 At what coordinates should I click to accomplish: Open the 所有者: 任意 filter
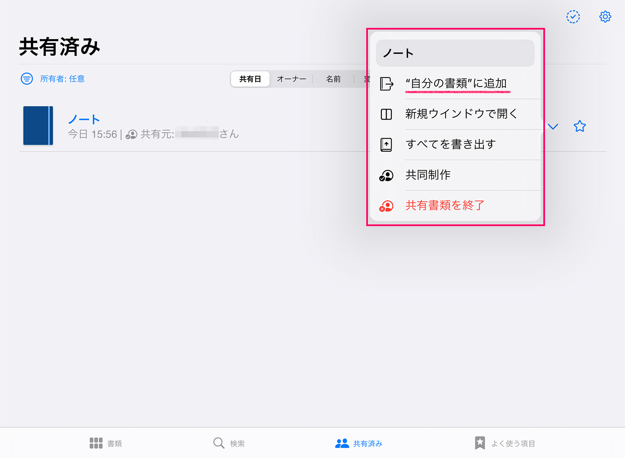(62, 79)
